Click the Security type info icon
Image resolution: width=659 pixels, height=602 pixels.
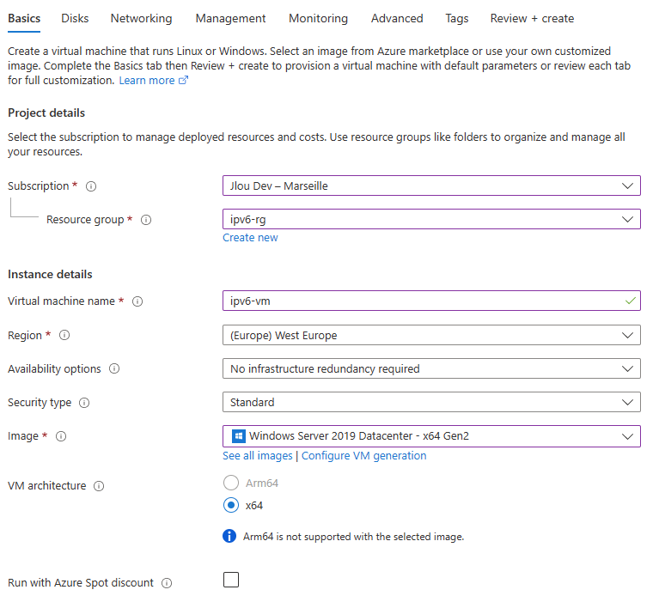coord(84,403)
